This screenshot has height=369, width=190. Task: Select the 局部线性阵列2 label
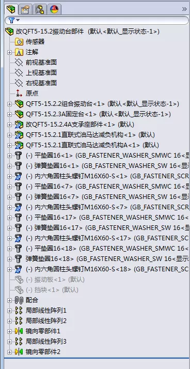46,321
